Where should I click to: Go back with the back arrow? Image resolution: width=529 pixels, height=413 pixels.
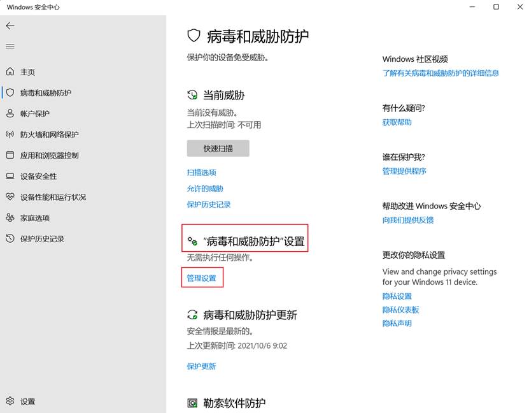coord(10,25)
